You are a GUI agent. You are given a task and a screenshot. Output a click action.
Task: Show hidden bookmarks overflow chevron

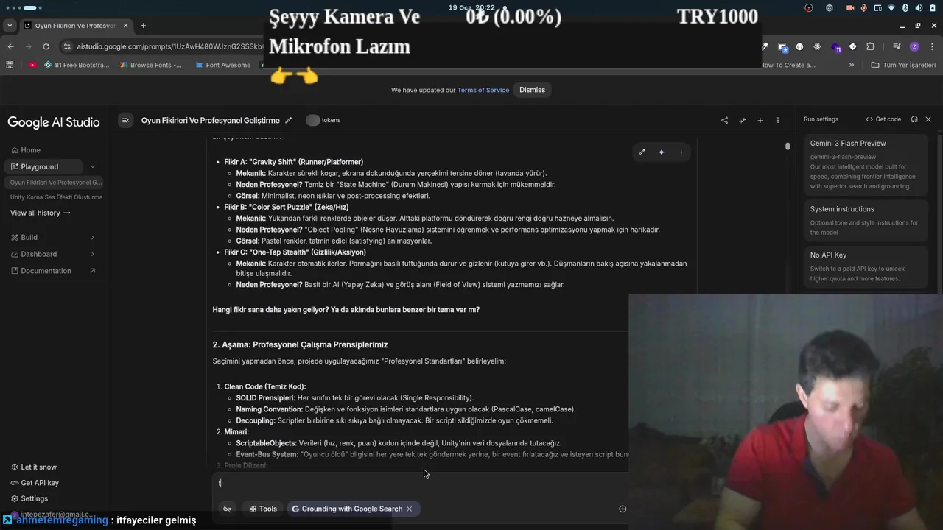click(852, 65)
